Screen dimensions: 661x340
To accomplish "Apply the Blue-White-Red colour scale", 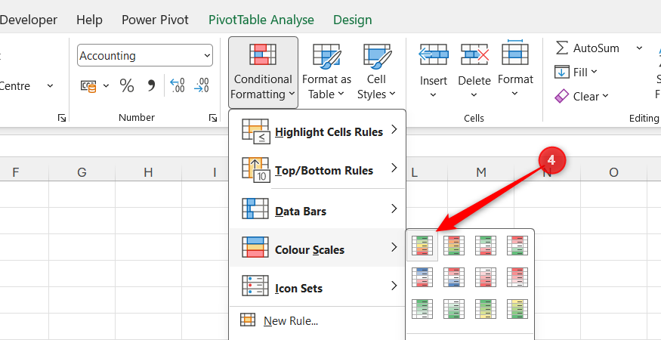I will coord(422,277).
